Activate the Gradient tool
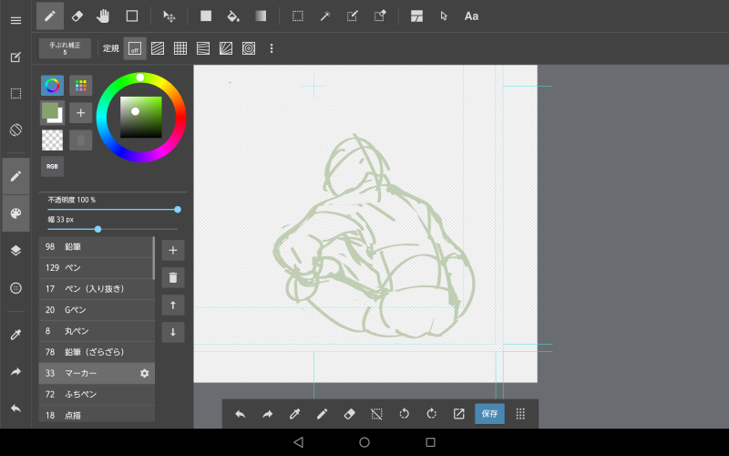 261,16
